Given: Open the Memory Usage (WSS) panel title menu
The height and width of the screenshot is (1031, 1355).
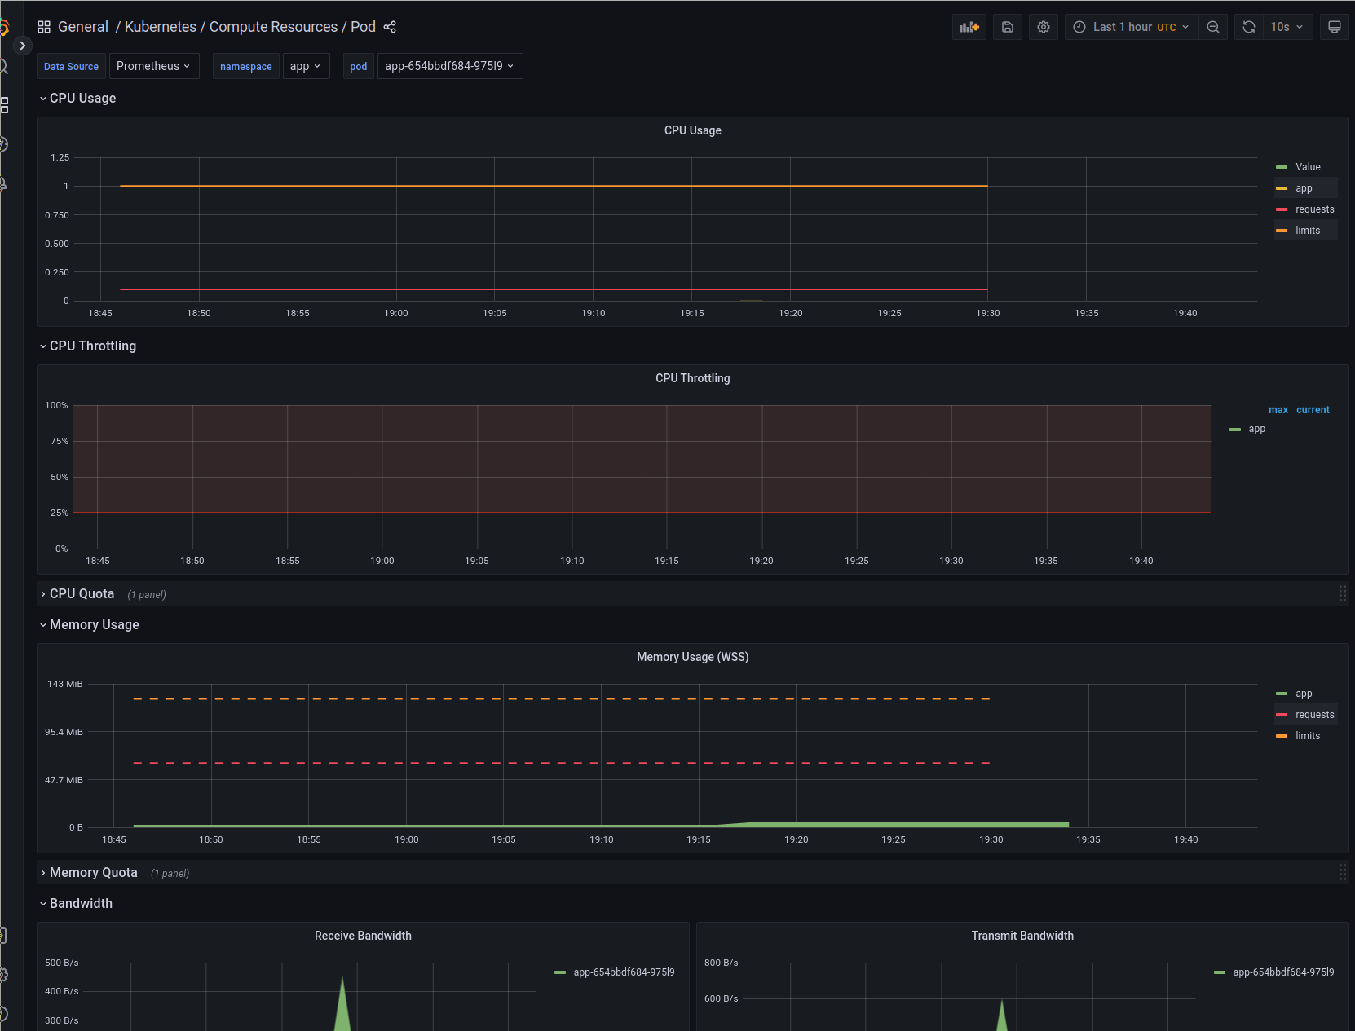Looking at the screenshot, I should tap(693, 657).
